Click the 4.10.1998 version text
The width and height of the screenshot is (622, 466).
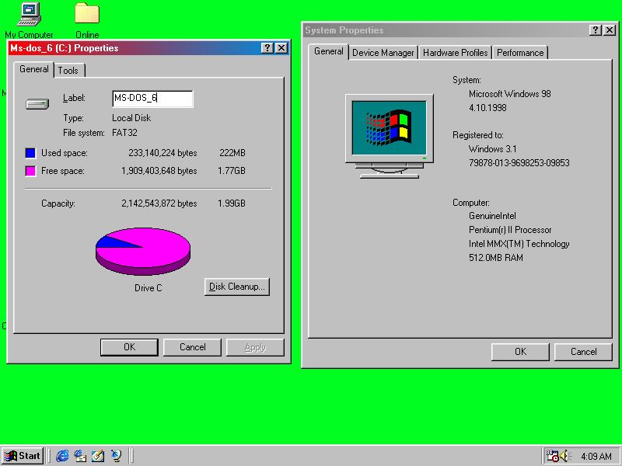pos(487,108)
